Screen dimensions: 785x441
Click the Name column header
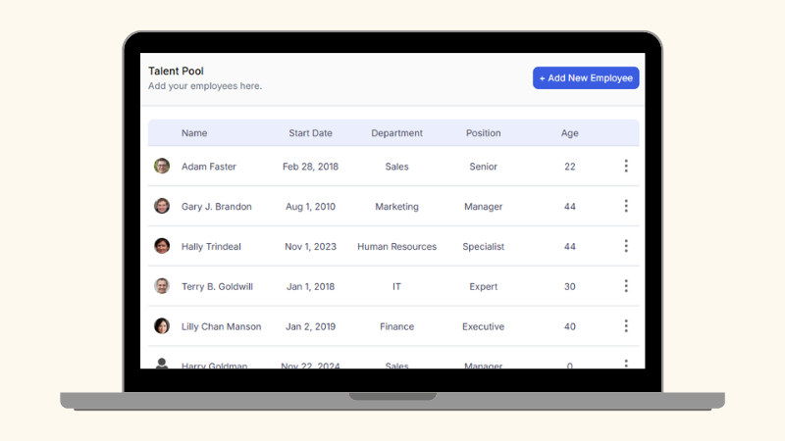[194, 133]
